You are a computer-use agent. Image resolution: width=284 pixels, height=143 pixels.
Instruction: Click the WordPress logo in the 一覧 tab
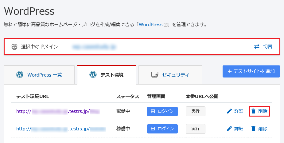20,75
